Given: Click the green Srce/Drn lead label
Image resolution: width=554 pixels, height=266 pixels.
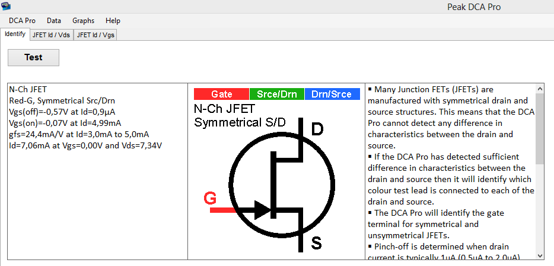Looking at the screenshot, I should tap(276, 94).
